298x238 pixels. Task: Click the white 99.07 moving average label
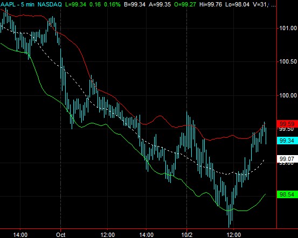287,159
